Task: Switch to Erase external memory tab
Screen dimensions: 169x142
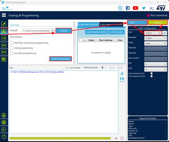Action: (111, 25)
